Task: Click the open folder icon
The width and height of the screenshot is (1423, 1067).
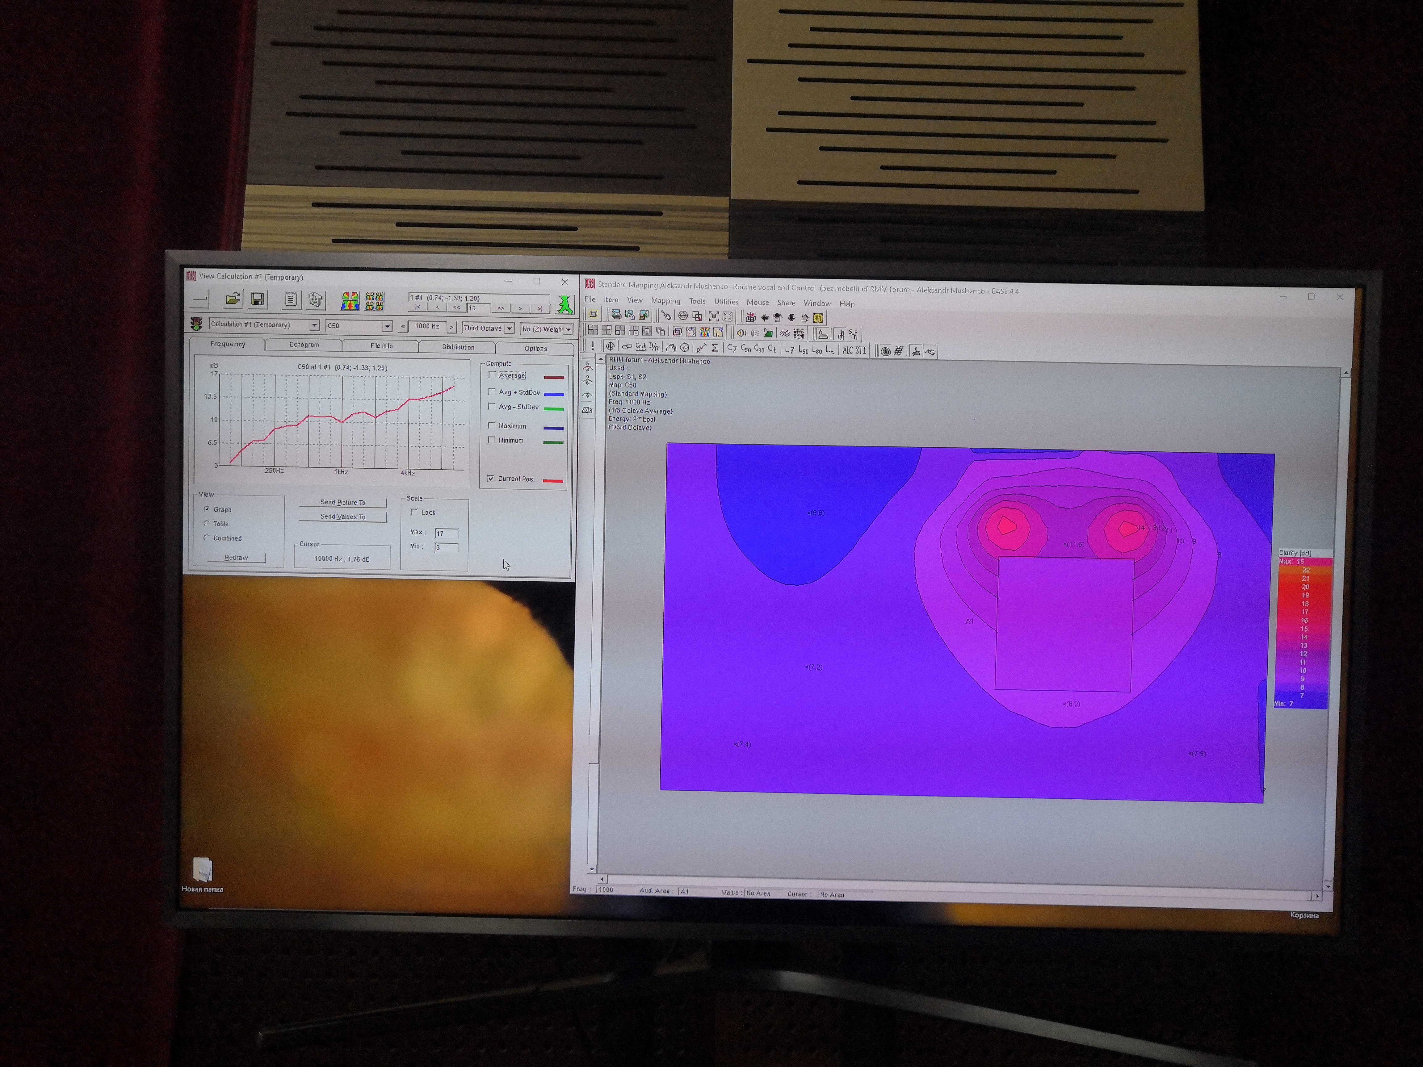Action: (232, 299)
